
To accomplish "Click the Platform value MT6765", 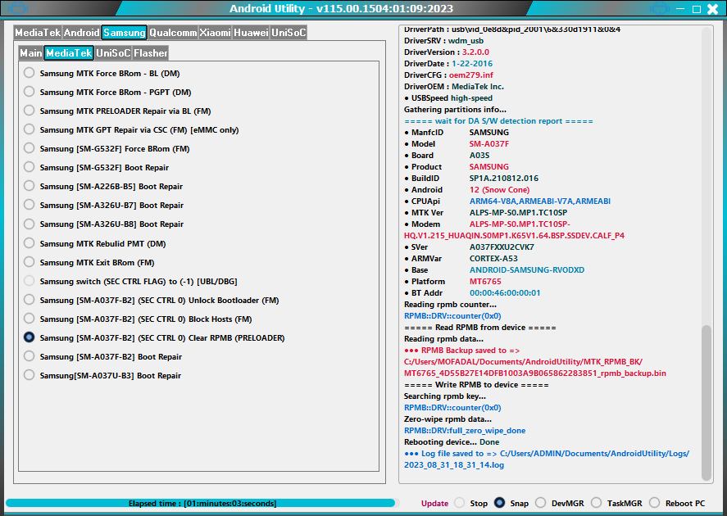I will 485,281.
